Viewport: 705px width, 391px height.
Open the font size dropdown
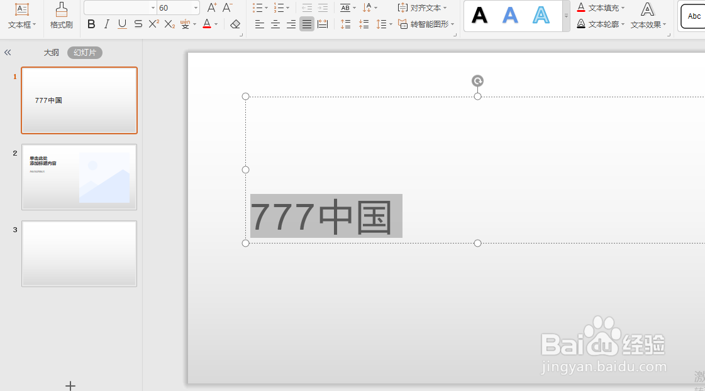[x=195, y=7]
